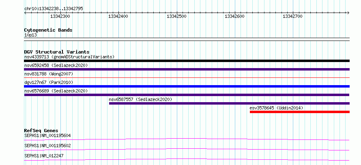The height and width of the screenshot is (165, 361).
Task: Click ruler position 13342700
Action: [x=292, y=16]
